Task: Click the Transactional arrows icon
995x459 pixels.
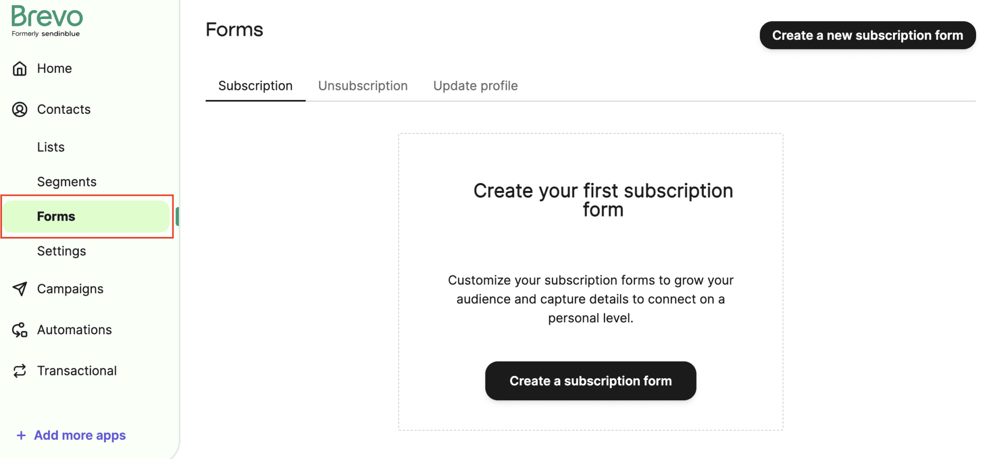Action: (x=19, y=371)
